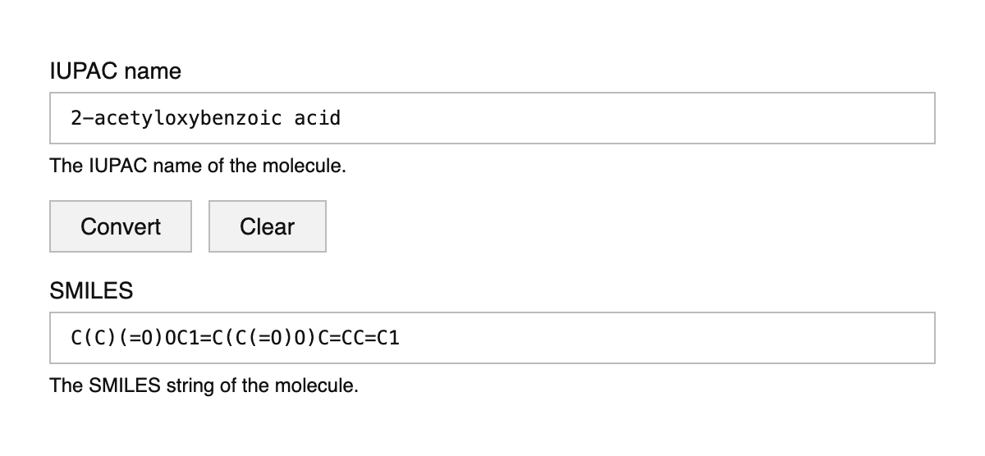Click the Convert button

(121, 226)
